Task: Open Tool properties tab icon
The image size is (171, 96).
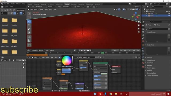Action: tap(143, 25)
